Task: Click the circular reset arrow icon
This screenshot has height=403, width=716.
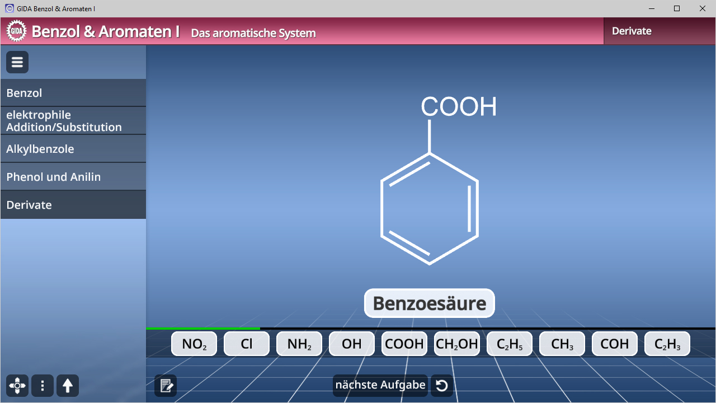Action: point(442,386)
